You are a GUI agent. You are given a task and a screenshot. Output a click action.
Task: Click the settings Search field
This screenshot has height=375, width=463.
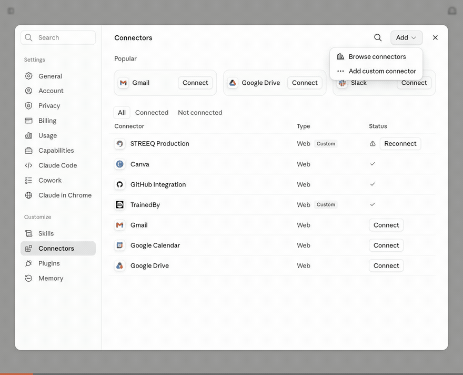pyautogui.click(x=58, y=37)
